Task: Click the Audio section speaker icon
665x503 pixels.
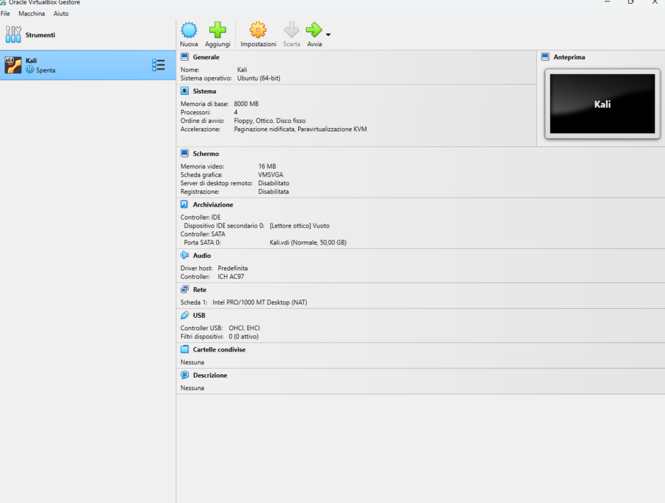Action: pyautogui.click(x=184, y=255)
